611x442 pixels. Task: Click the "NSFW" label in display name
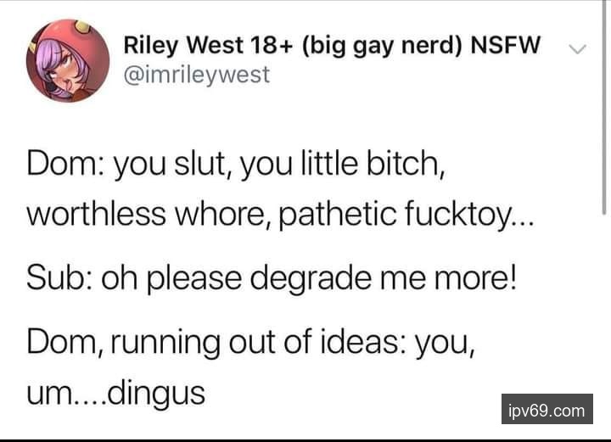tap(506, 44)
